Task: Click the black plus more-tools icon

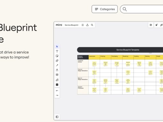Action: [x=57, y=85]
